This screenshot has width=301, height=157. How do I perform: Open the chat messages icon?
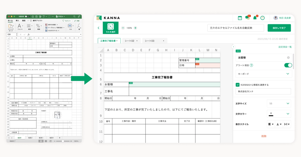tap(248, 17)
